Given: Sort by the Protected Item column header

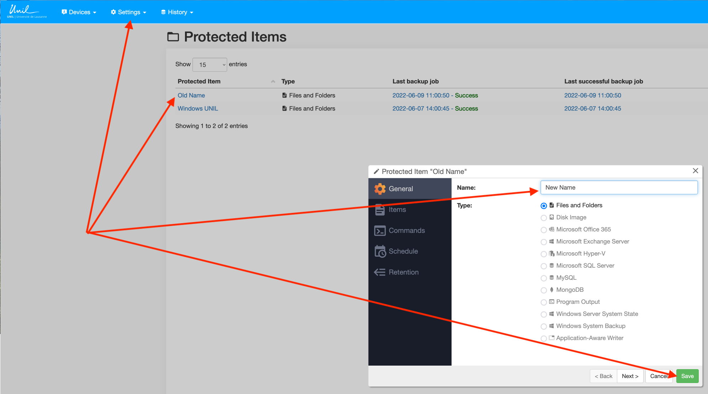Looking at the screenshot, I should click(199, 81).
